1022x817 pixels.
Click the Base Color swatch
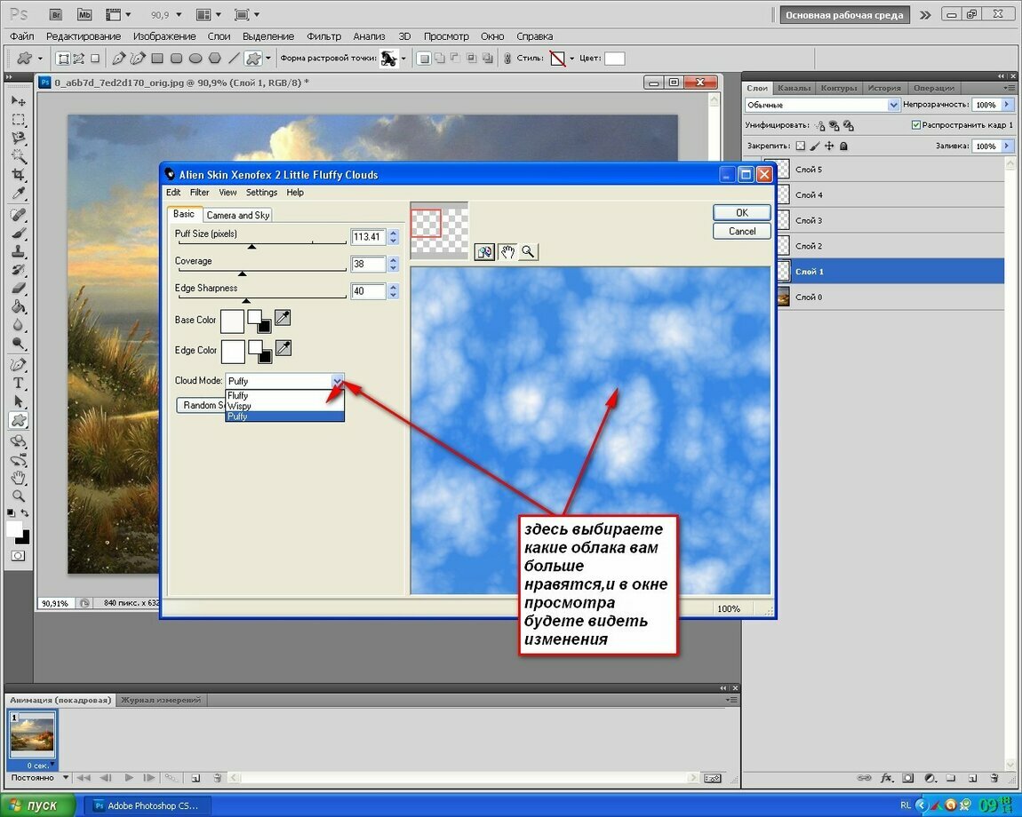(232, 321)
